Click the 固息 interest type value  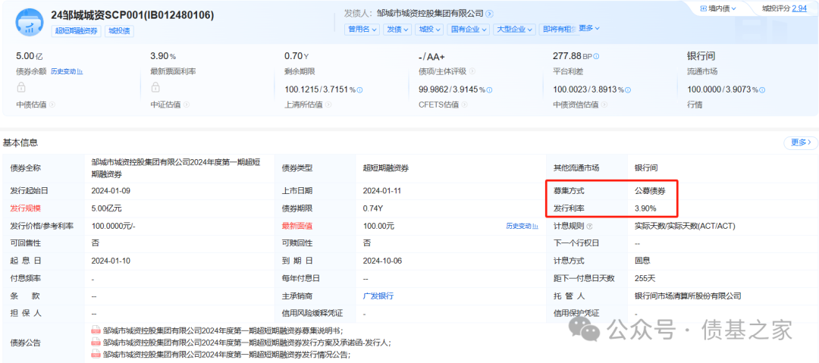pos(642,261)
